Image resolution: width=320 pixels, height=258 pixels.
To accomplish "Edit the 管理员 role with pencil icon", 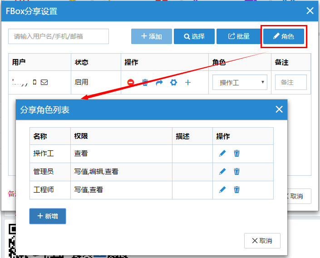I will coord(222,172).
